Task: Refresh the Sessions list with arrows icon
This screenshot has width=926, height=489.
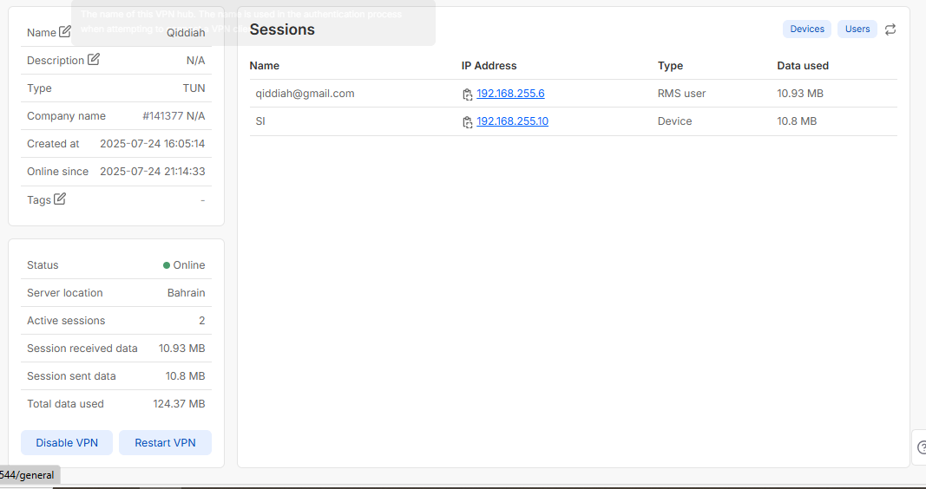Action: (890, 29)
